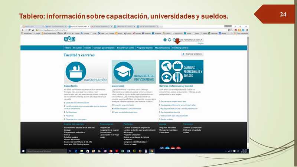Click the Twitter circle icon in the footer
The width and height of the screenshot is (297, 167).
167,148
